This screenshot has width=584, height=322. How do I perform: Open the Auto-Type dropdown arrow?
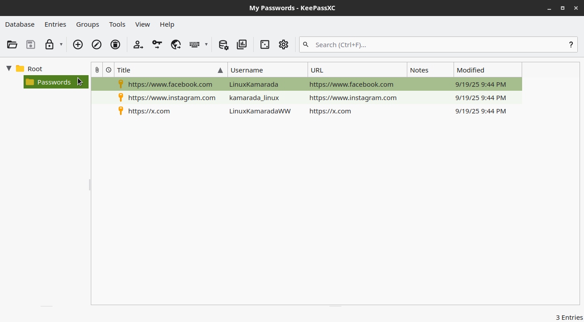206,44
